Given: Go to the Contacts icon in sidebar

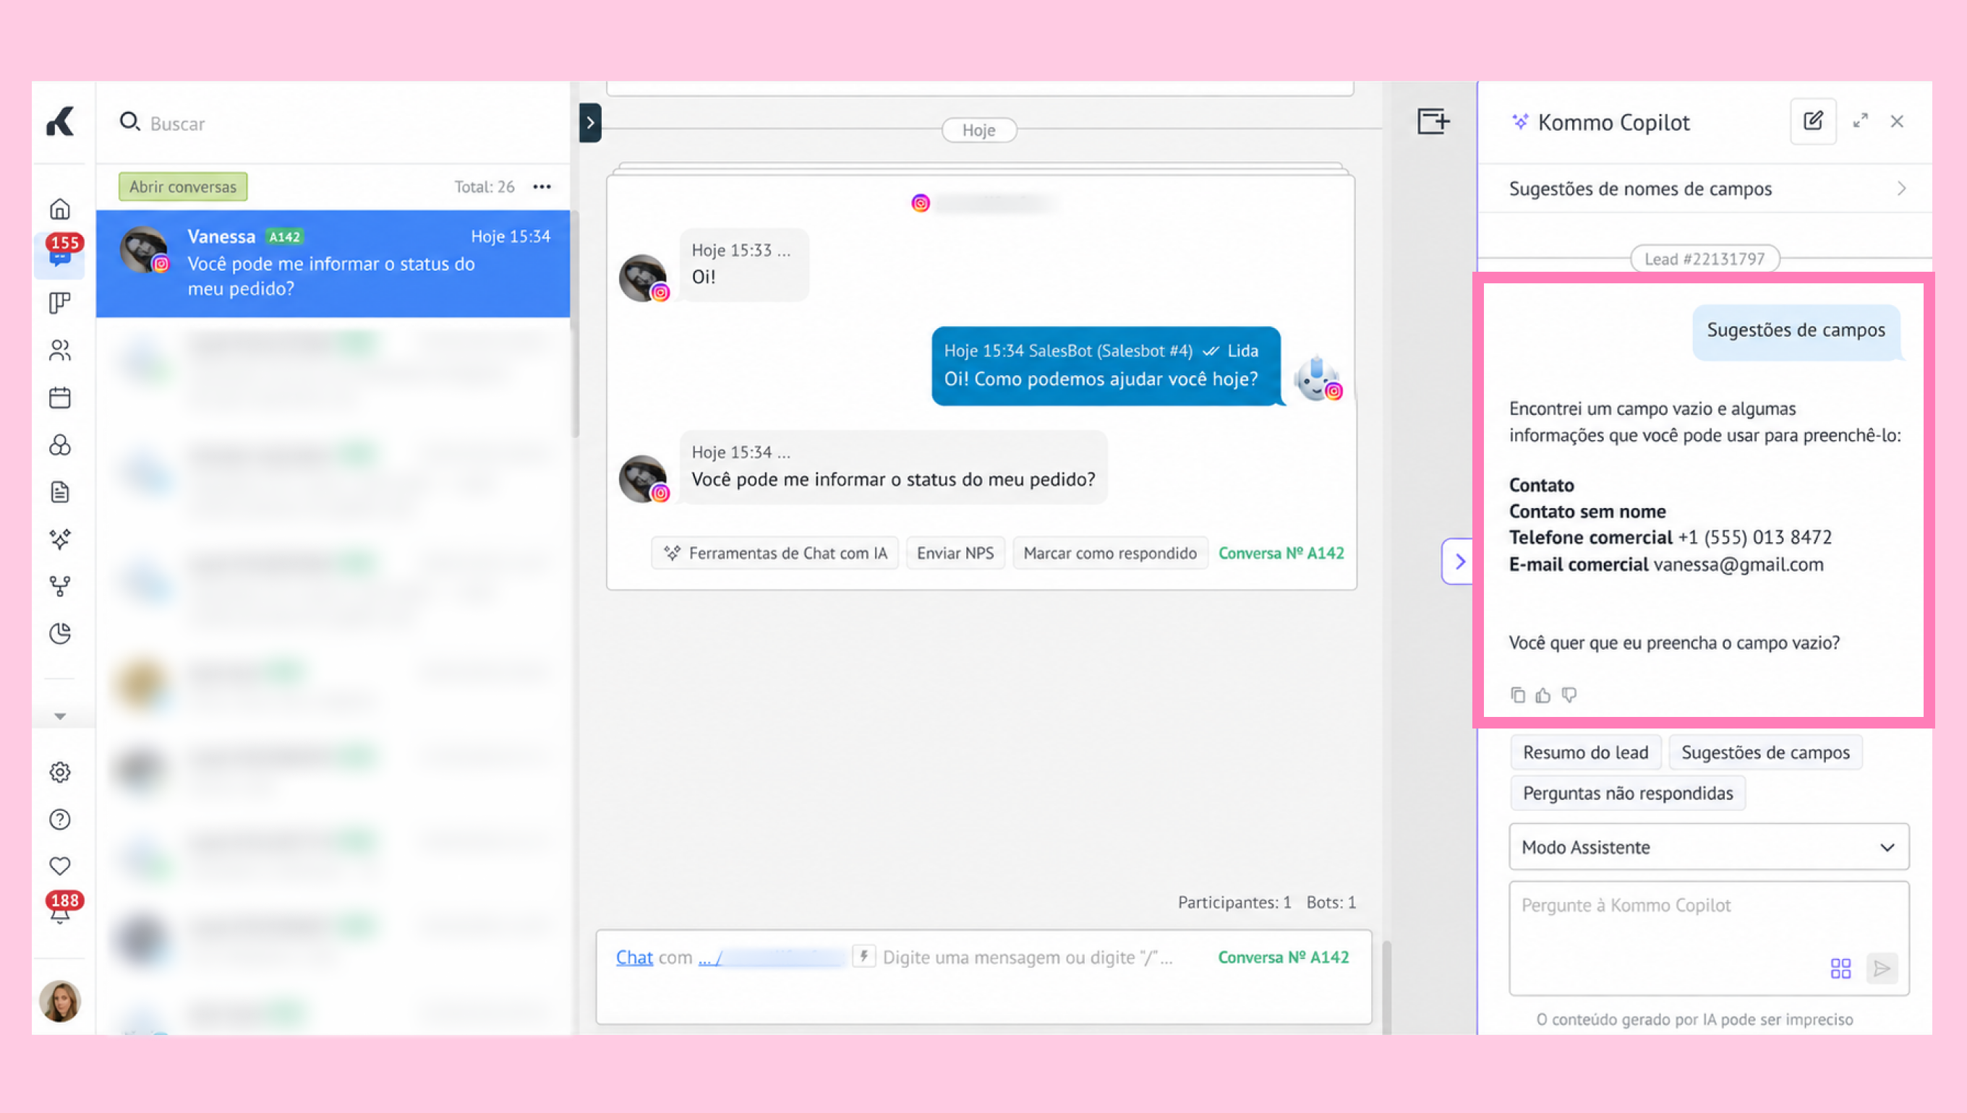Looking at the screenshot, I should pos(59,350).
